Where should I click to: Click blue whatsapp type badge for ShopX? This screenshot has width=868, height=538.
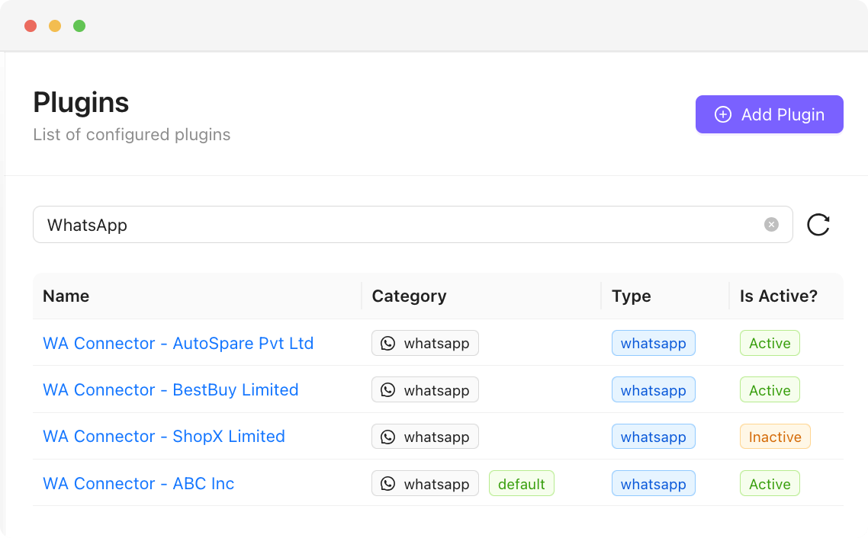[x=653, y=436]
